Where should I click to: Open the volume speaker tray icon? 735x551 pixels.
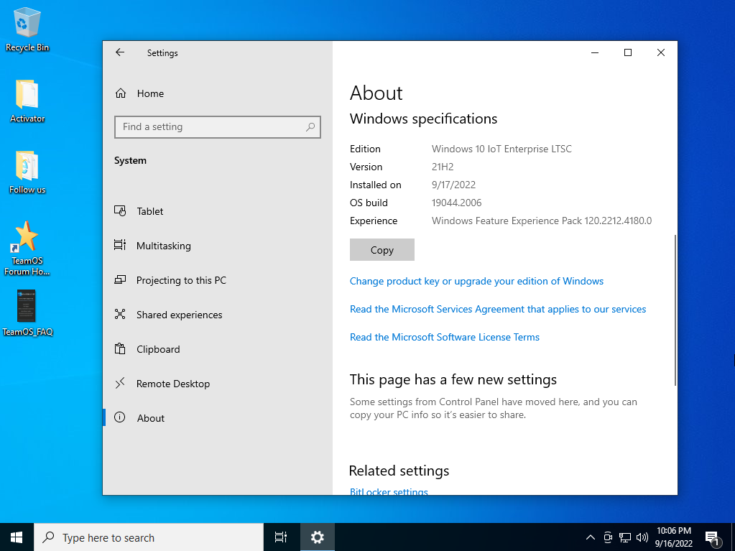coord(642,537)
